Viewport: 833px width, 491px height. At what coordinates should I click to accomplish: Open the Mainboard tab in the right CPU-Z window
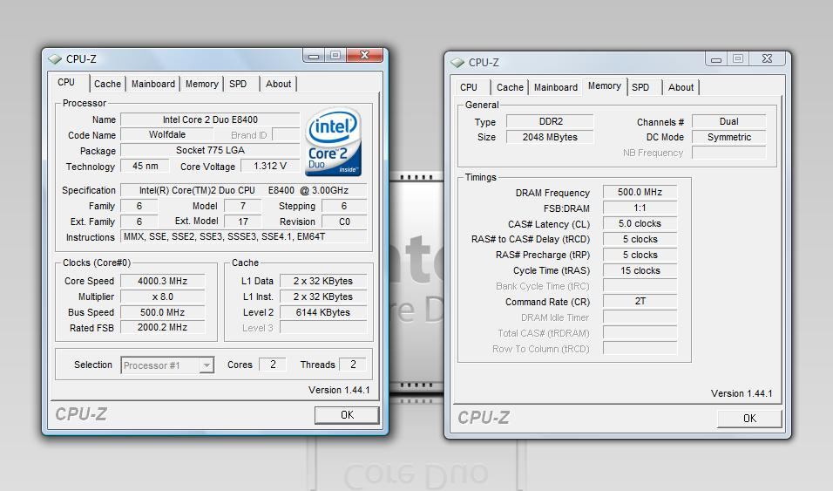click(x=556, y=87)
